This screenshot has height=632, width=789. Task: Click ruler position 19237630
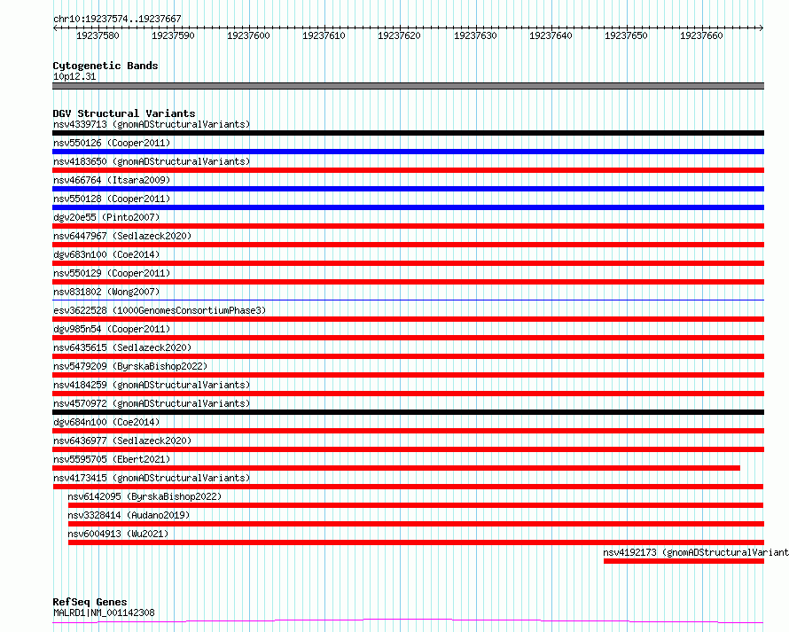(475, 35)
